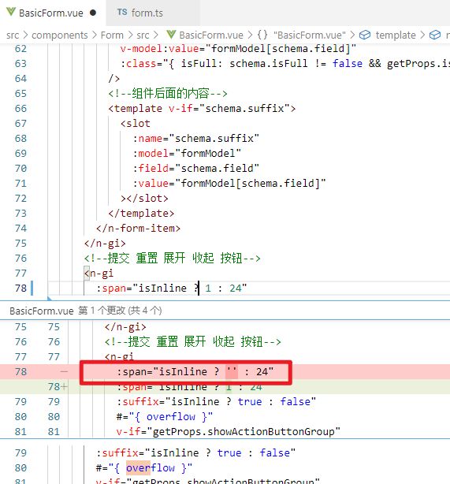Screen dimensions: 450x484
Task: Click '#="{ overflow }"' in diff view line 80
Action: click(x=165, y=417)
